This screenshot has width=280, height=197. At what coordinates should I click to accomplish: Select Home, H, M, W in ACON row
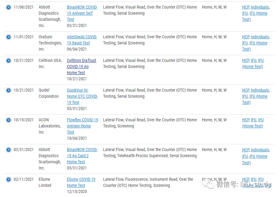tap(214, 120)
